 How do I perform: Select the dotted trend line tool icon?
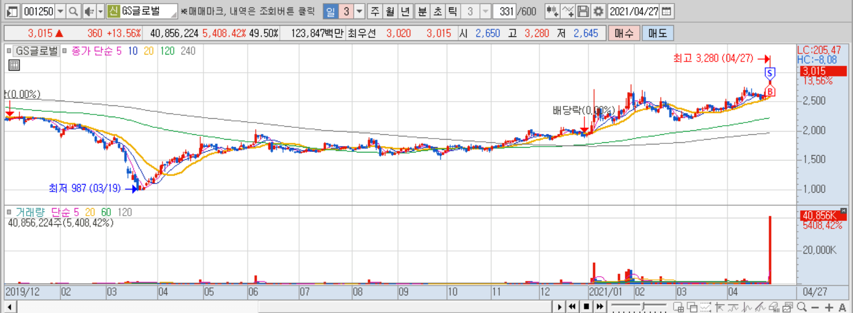706,307
